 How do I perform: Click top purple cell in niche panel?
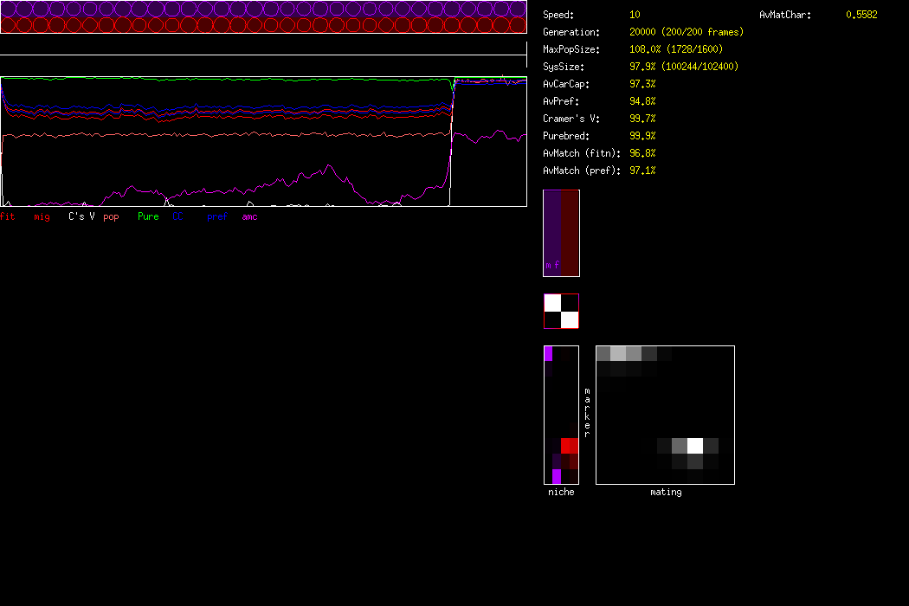tap(548, 353)
